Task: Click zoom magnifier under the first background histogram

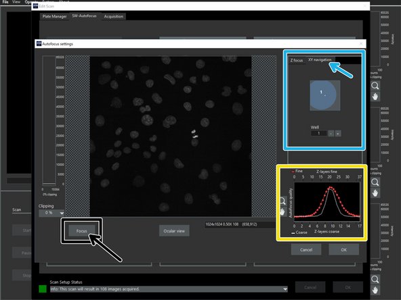Action: (375, 85)
